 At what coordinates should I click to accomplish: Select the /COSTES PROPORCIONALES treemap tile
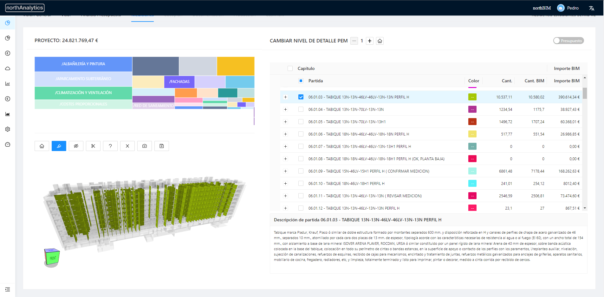click(x=83, y=104)
